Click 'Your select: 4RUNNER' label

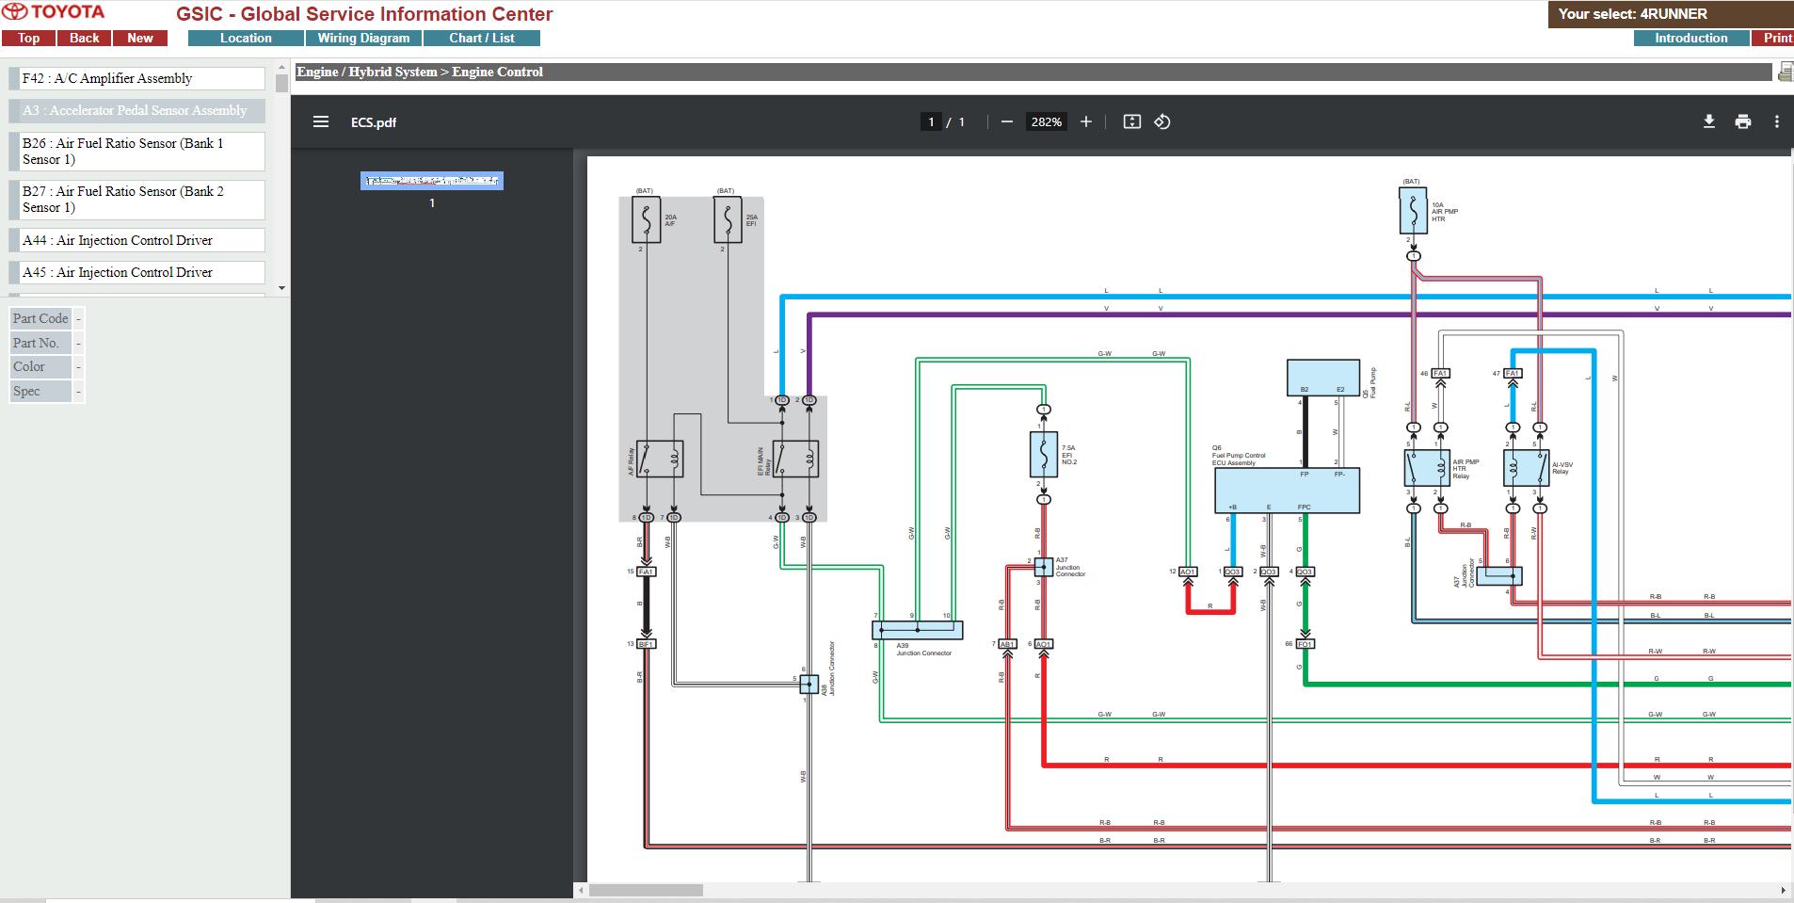pos(1632,14)
